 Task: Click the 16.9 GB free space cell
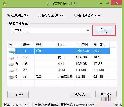pyautogui.click(x=83, y=64)
